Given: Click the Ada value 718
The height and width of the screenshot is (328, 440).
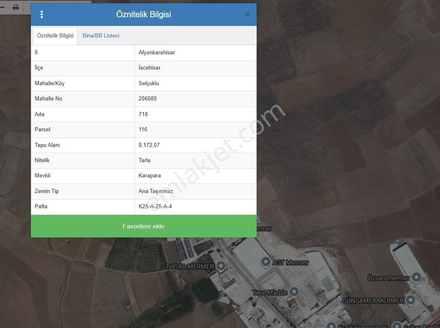Looking at the screenshot, I should click(x=143, y=114).
